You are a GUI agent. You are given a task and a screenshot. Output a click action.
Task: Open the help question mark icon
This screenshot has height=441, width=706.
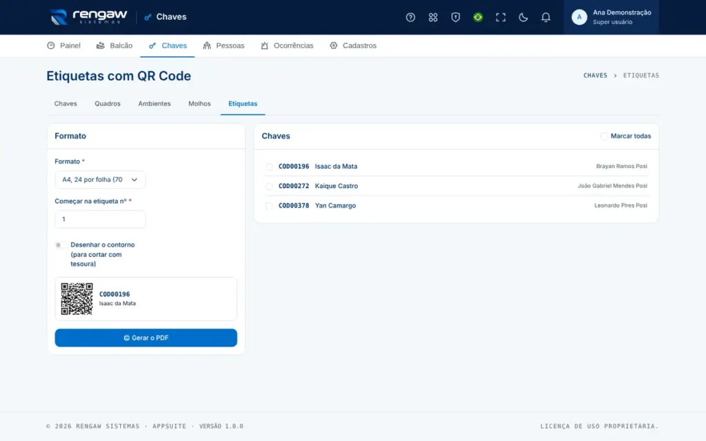click(x=410, y=17)
